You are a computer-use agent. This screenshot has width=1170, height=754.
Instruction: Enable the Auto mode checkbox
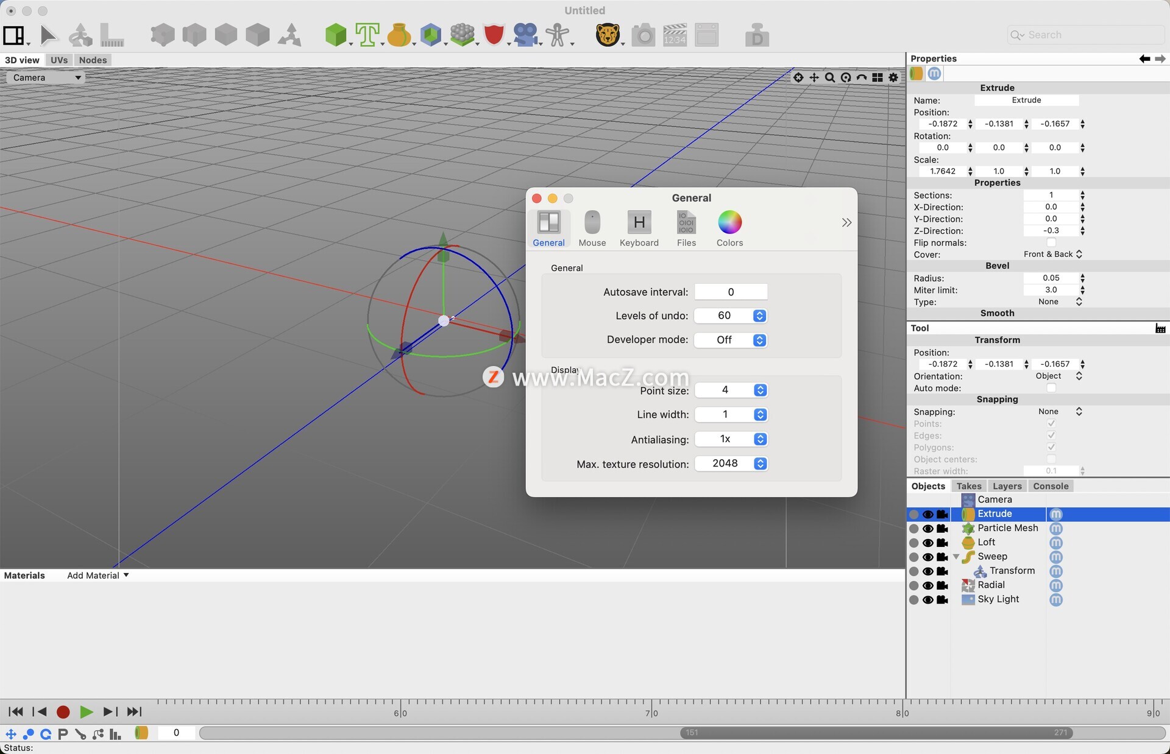(x=1051, y=388)
